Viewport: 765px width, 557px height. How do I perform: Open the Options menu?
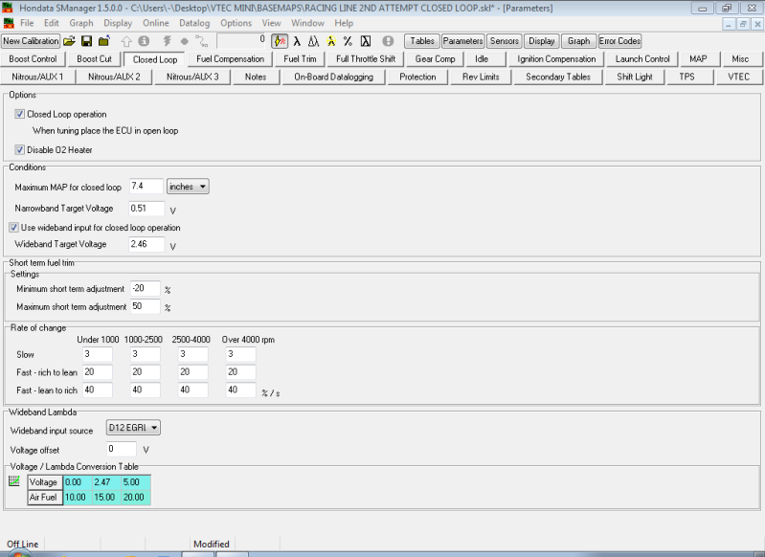pos(236,23)
